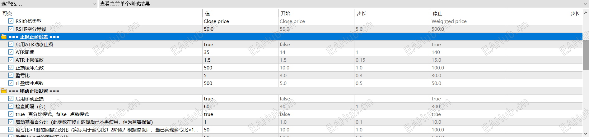Uncheck the ATR周期 parameter

click(11, 52)
